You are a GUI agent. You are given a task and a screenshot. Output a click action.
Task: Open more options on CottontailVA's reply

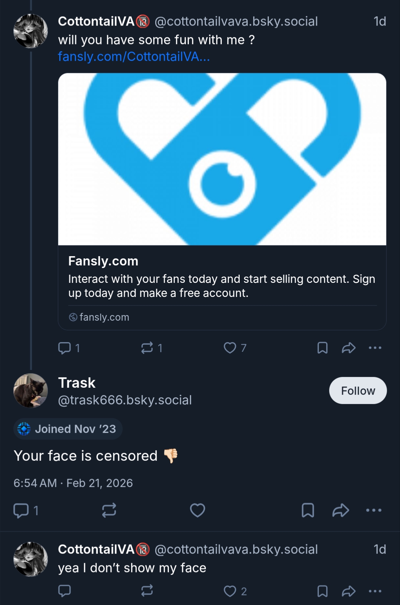point(375,591)
